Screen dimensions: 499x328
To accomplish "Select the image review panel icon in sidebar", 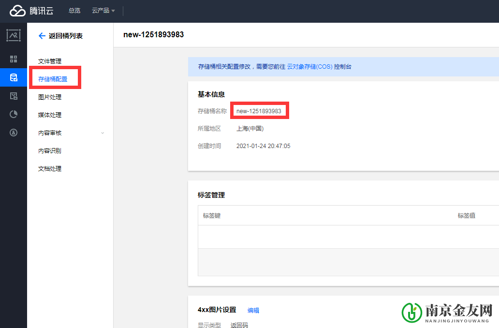I will (x=14, y=96).
